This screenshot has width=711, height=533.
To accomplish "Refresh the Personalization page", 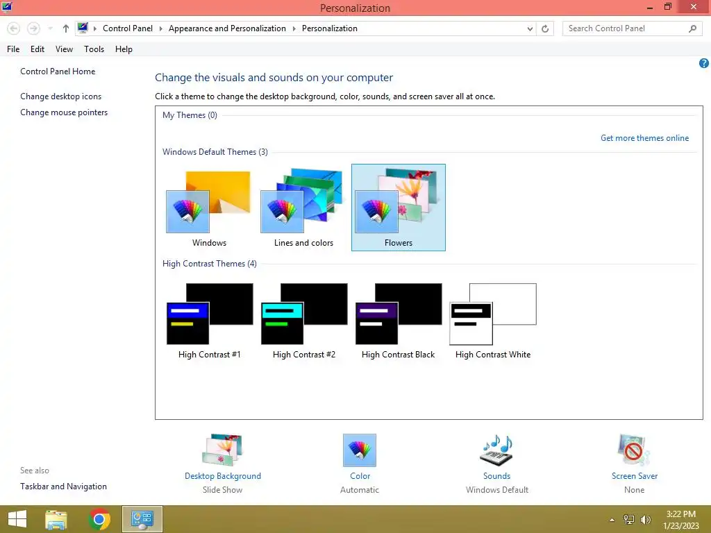I will 545,28.
